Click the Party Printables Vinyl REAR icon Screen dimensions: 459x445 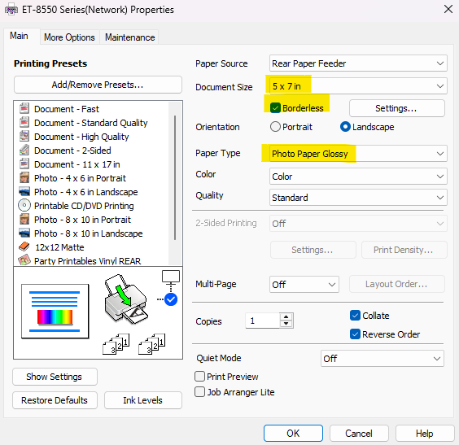tap(24, 260)
